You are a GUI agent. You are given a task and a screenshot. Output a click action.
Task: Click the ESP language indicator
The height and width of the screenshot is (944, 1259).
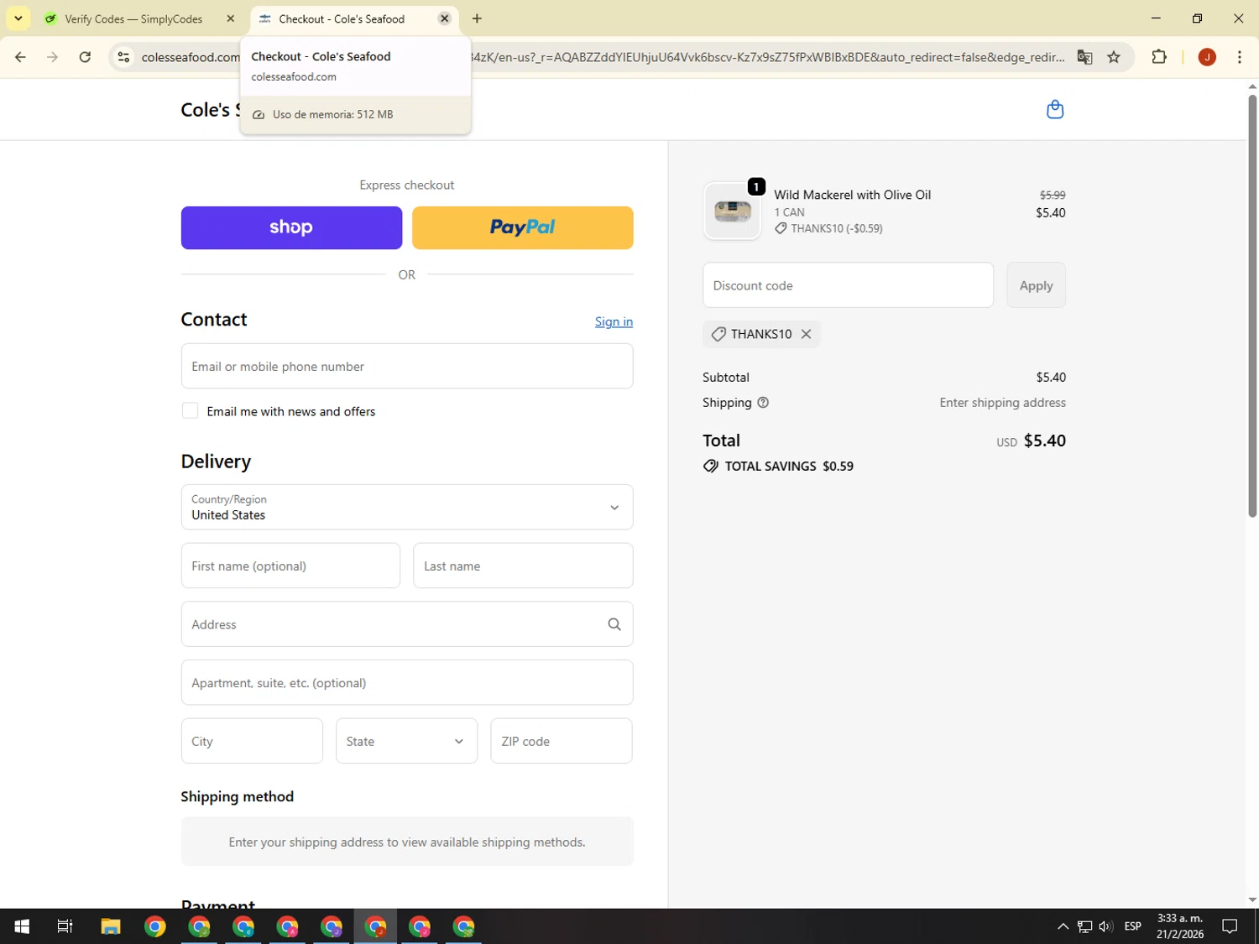pos(1132,926)
